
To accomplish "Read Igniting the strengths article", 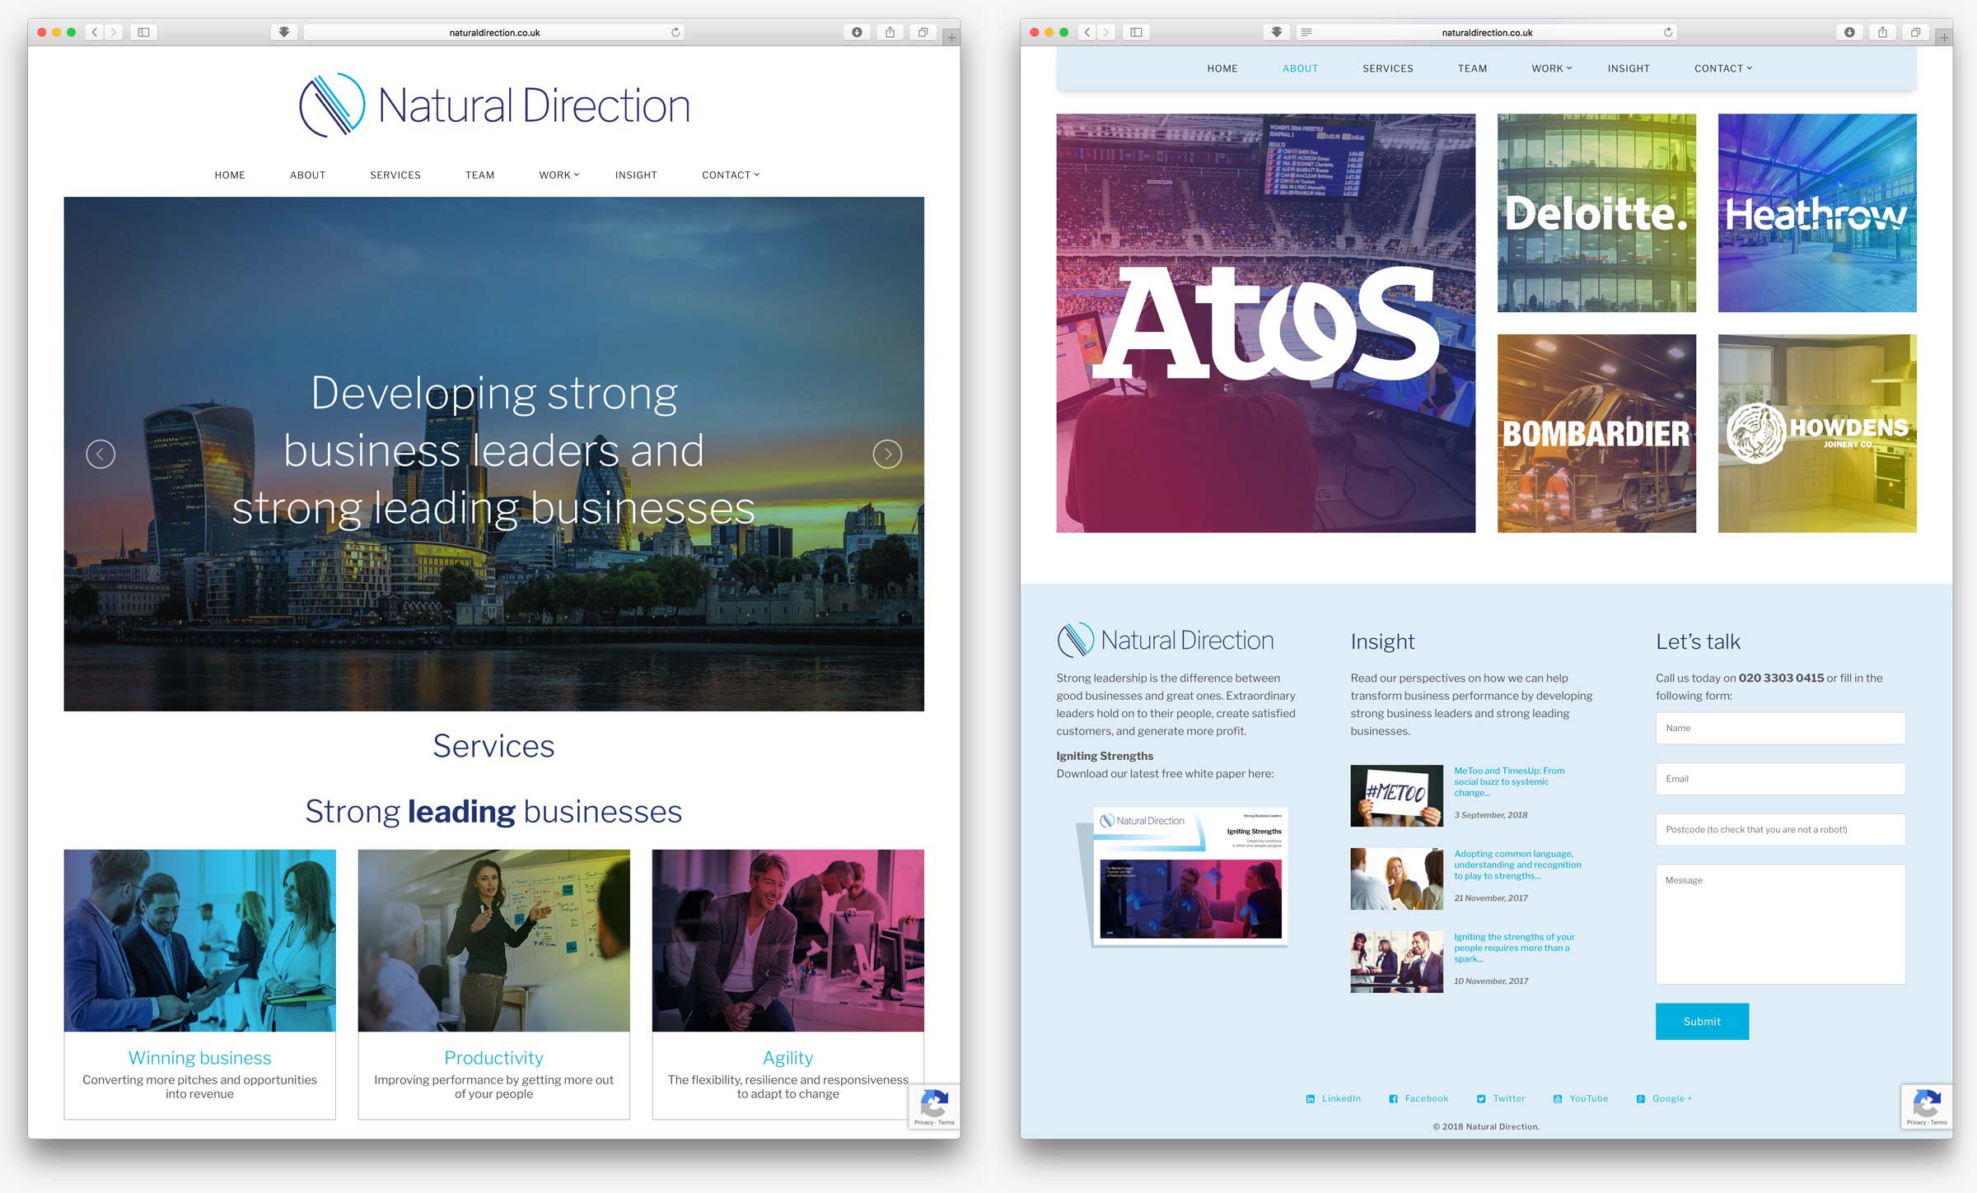I will click(1514, 948).
